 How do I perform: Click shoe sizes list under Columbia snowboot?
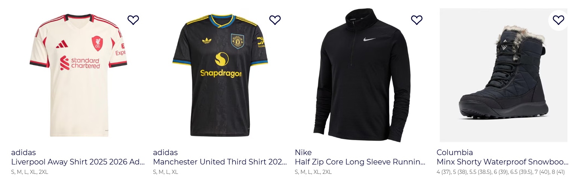coord(501,172)
